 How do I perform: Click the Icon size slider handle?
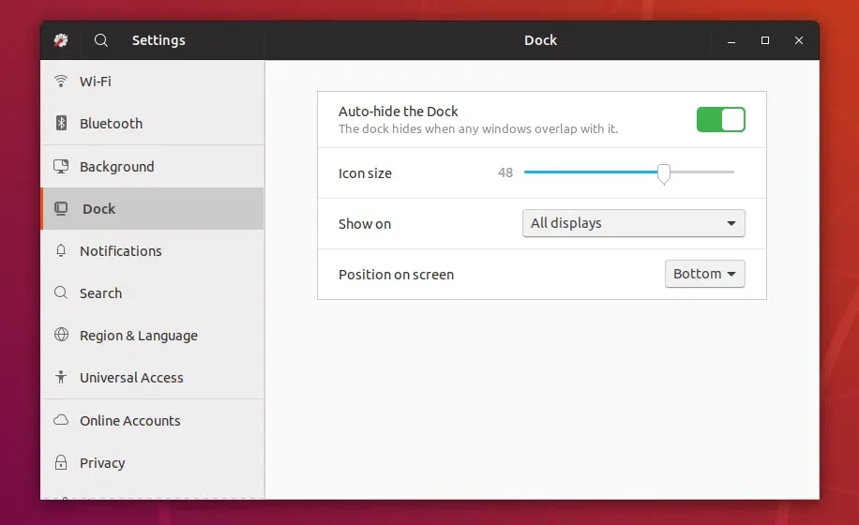click(664, 173)
